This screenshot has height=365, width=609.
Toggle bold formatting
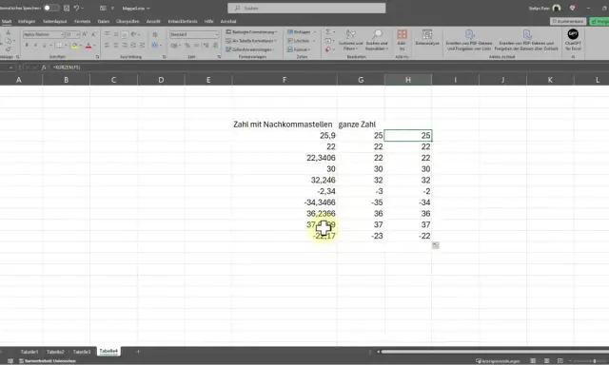[x=27, y=46]
